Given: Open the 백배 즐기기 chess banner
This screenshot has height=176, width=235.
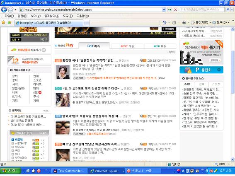Looking at the screenshot, I should 201,53.
